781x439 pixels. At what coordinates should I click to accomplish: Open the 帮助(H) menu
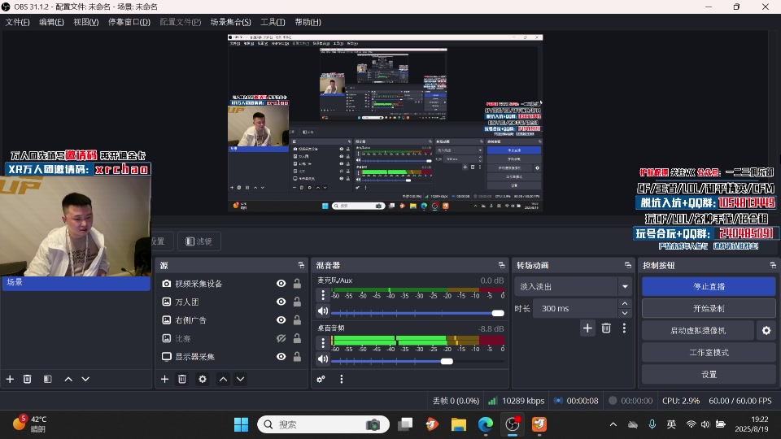(x=308, y=22)
